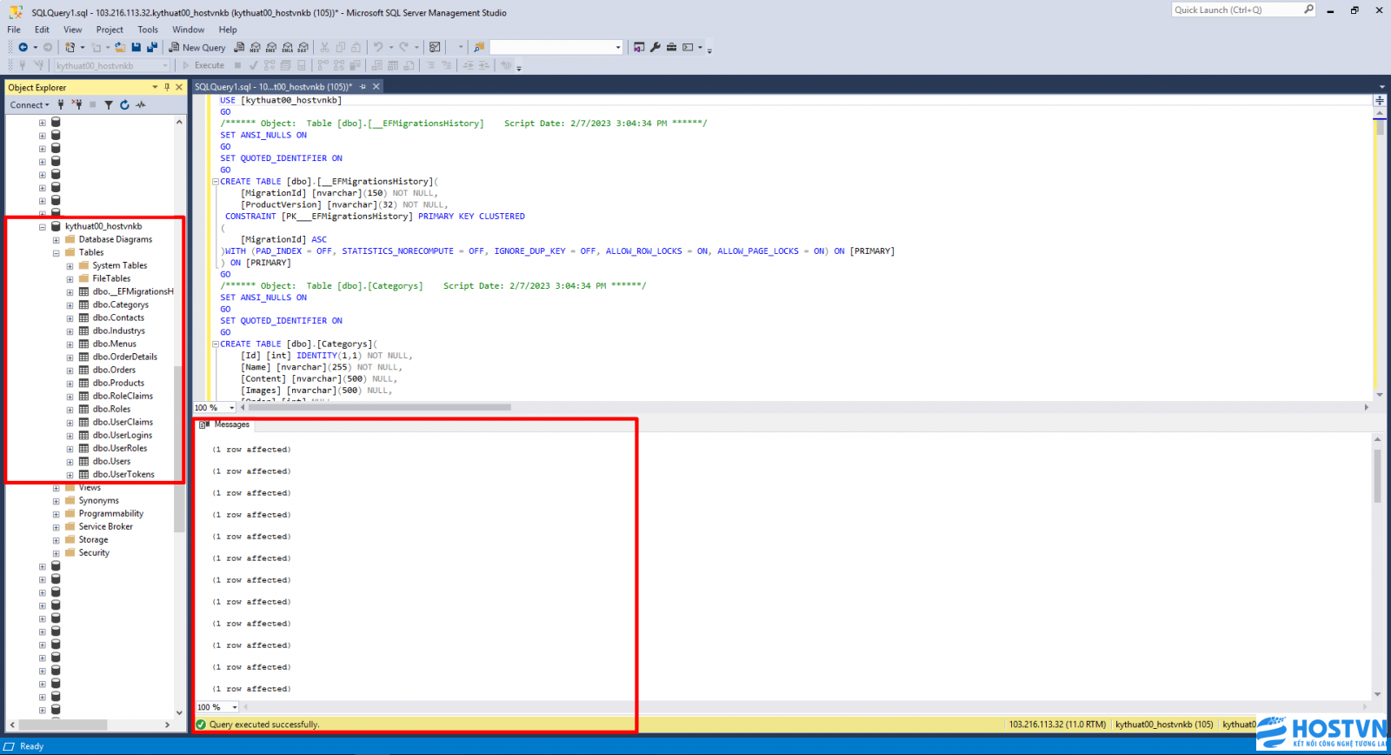The height and width of the screenshot is (755, 1391).
Task: Expand the System Tables node
Action: pos(70,266)
